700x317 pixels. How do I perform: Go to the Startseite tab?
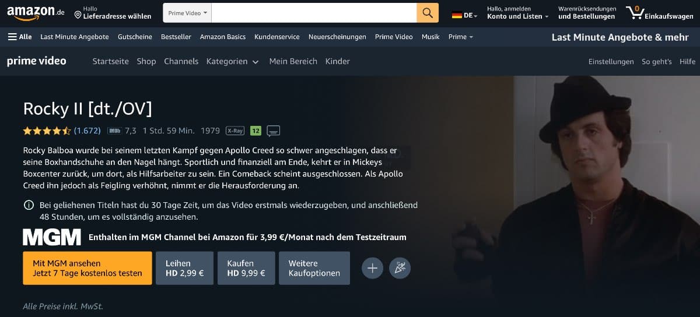tap(111, 61)
